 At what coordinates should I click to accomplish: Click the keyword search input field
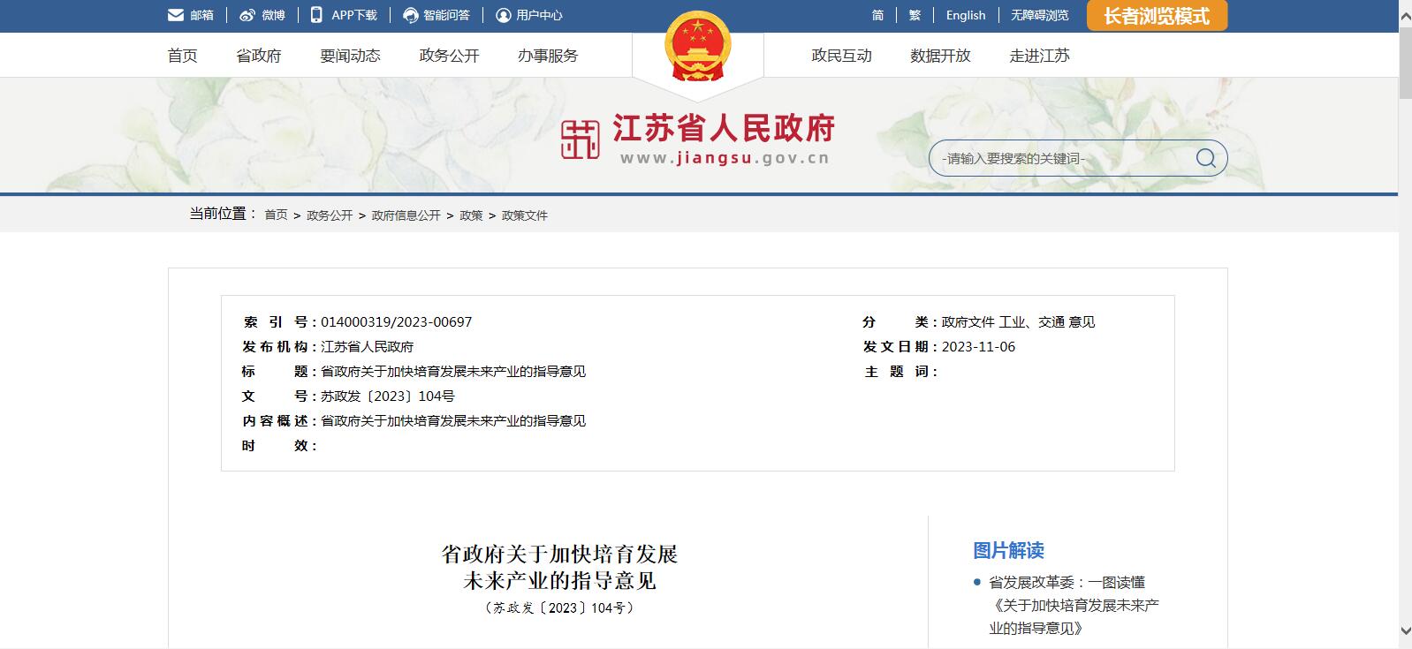coord(1060,159)
